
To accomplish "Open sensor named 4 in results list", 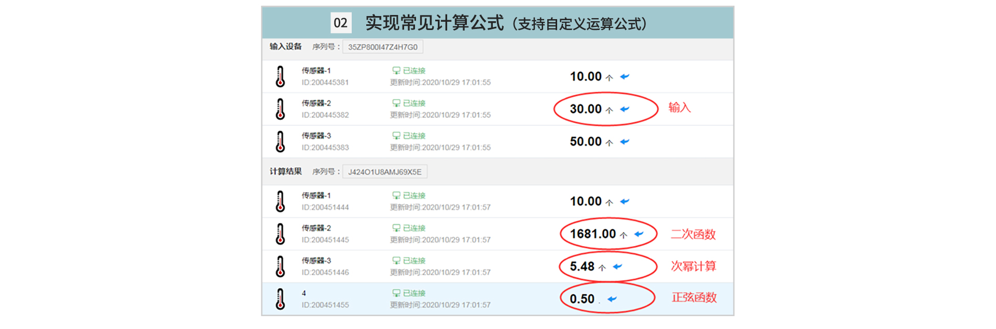I will coord(304,293).
